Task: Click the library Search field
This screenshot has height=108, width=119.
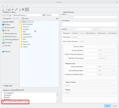Action: [53, 15]
